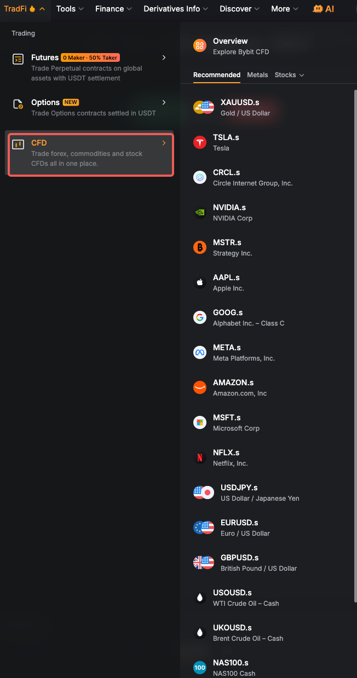357x678 pixels.
Task: Click the Overview orange grid icon
Action: coord(200,45)
